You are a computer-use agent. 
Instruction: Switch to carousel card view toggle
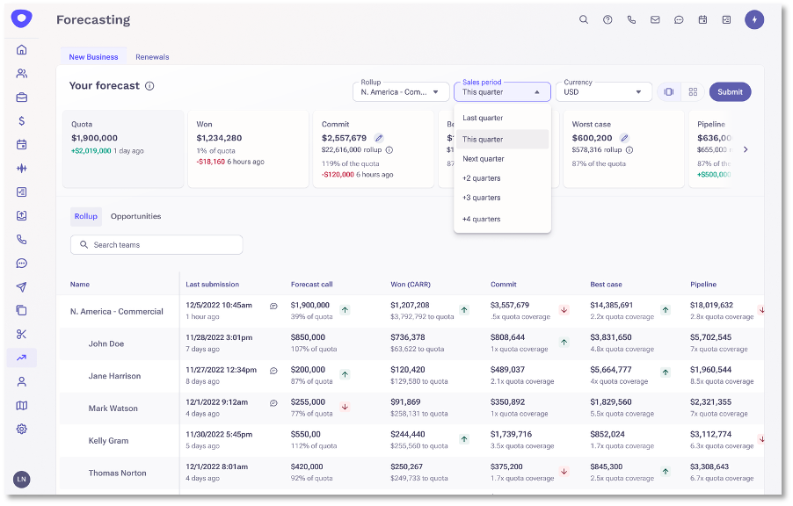pos(668,92)
